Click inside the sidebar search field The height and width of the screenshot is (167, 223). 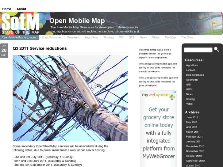tap(198, 50)
